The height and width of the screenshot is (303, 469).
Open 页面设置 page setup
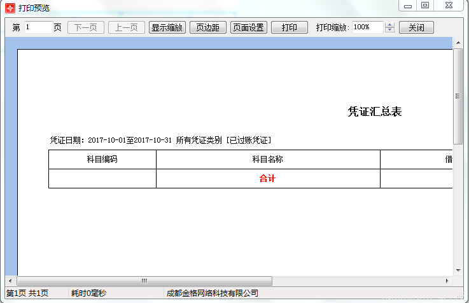[x=248, y=28]
